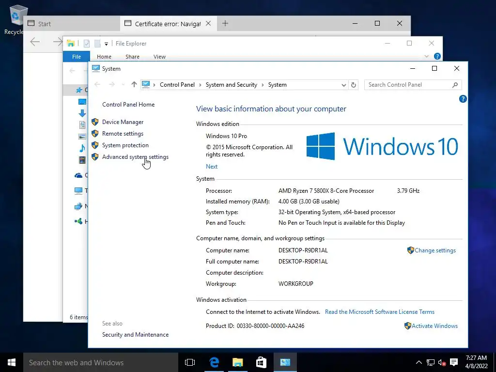Click the search magnifier in Control Panel
The image size is (496, 372).
(x=455, y=85)
